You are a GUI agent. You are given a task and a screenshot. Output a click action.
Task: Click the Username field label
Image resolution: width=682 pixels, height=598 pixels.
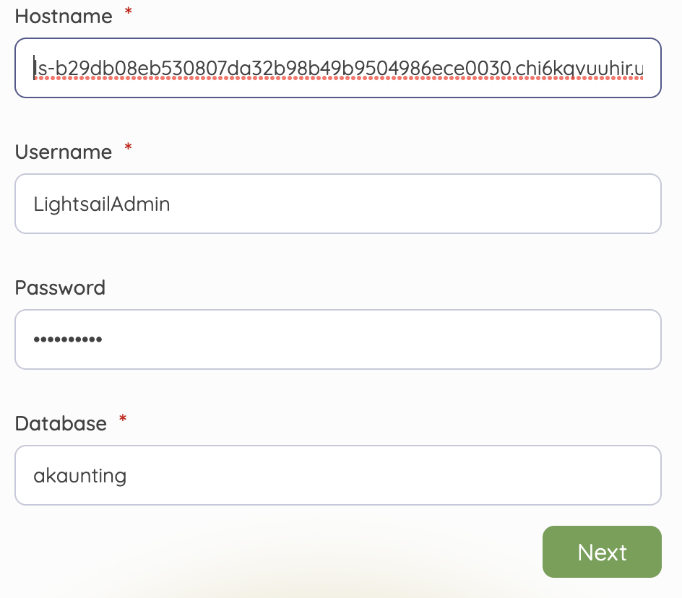click(64, 152)
